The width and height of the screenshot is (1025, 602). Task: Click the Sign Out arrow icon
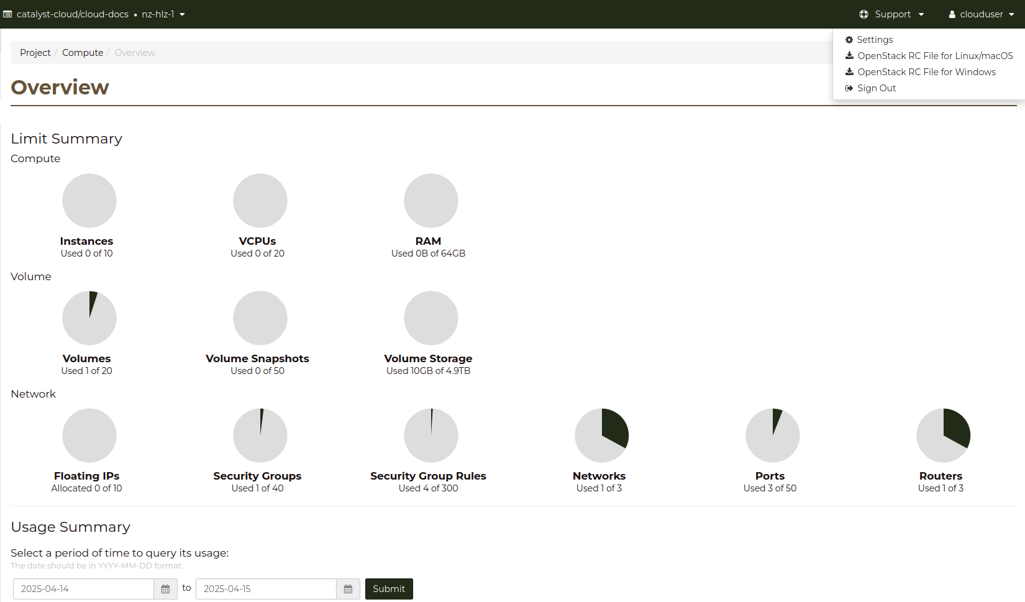coord(849,88)
